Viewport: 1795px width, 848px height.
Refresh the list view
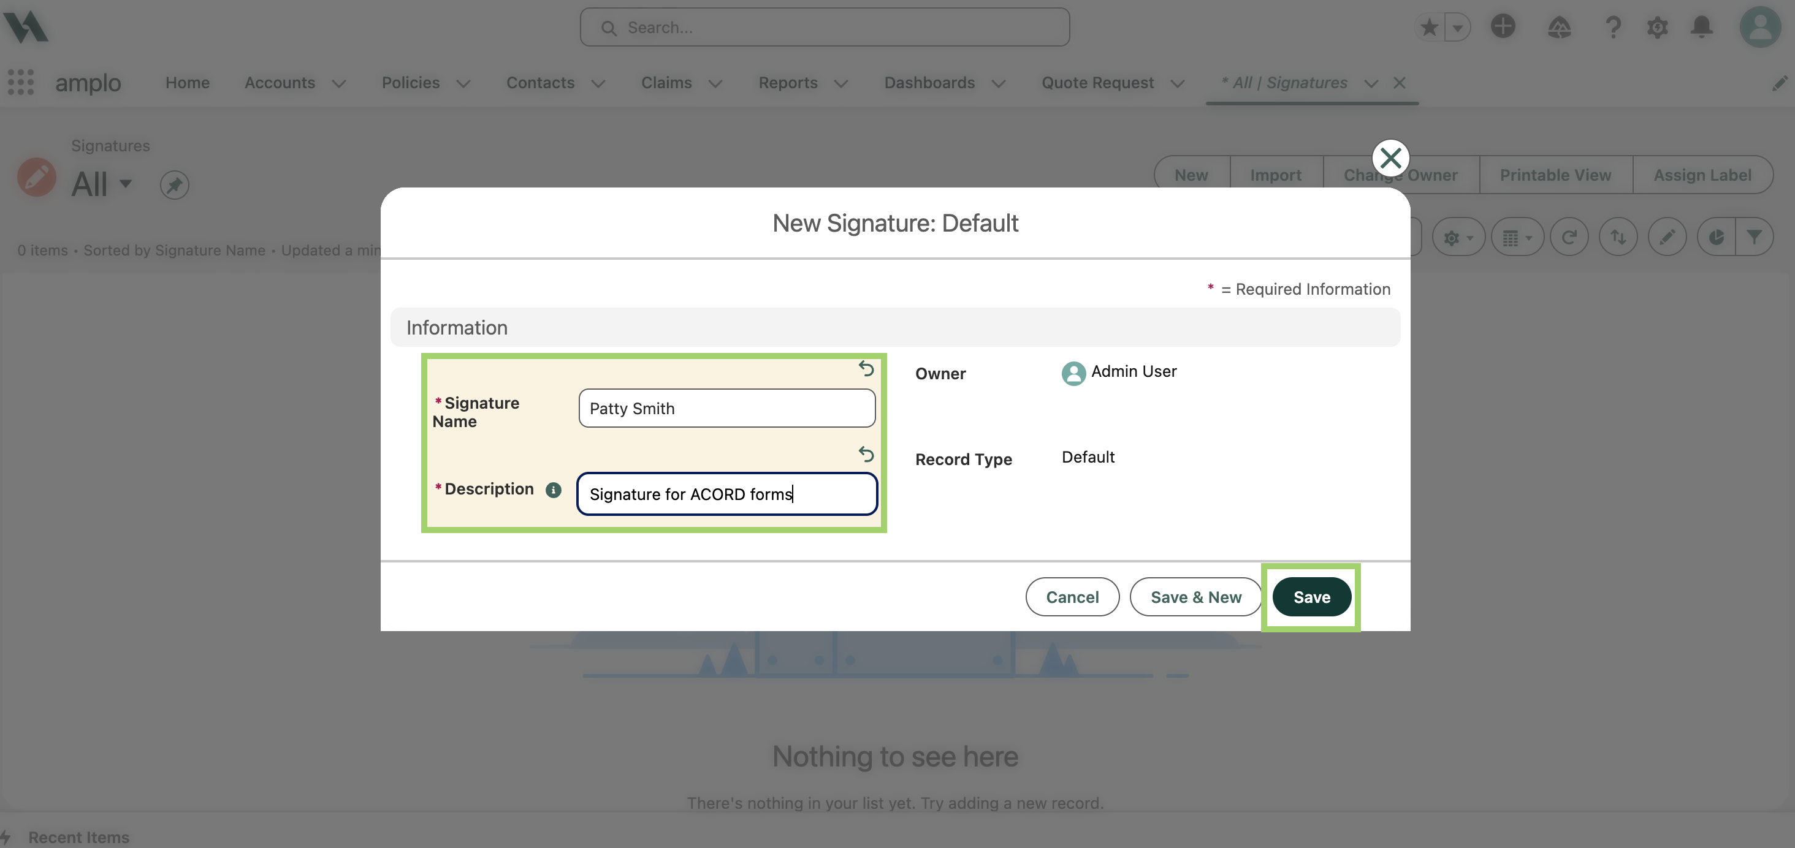click(1569, 237)
